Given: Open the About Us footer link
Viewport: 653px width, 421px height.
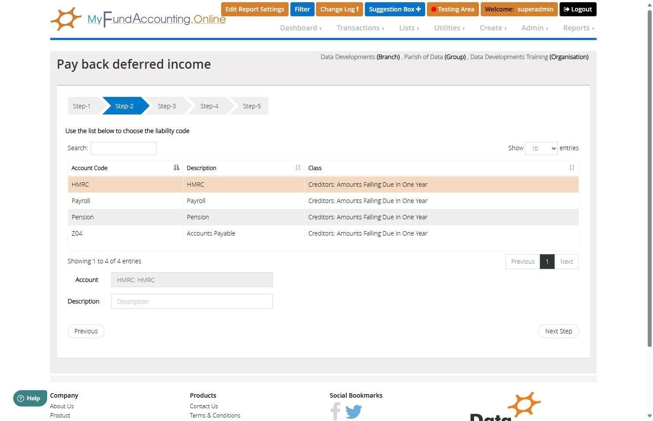Looking at the screenshot, I should pos(62,406).
